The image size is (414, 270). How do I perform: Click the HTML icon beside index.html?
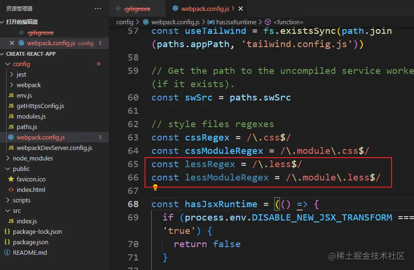pyautogui.click(x=11, y=190)
